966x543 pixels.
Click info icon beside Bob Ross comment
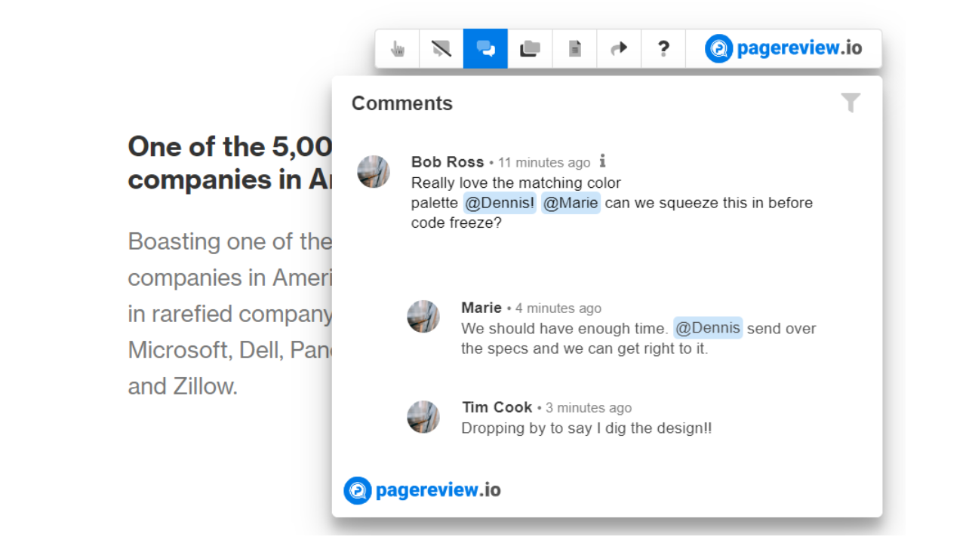click(602, 161)
